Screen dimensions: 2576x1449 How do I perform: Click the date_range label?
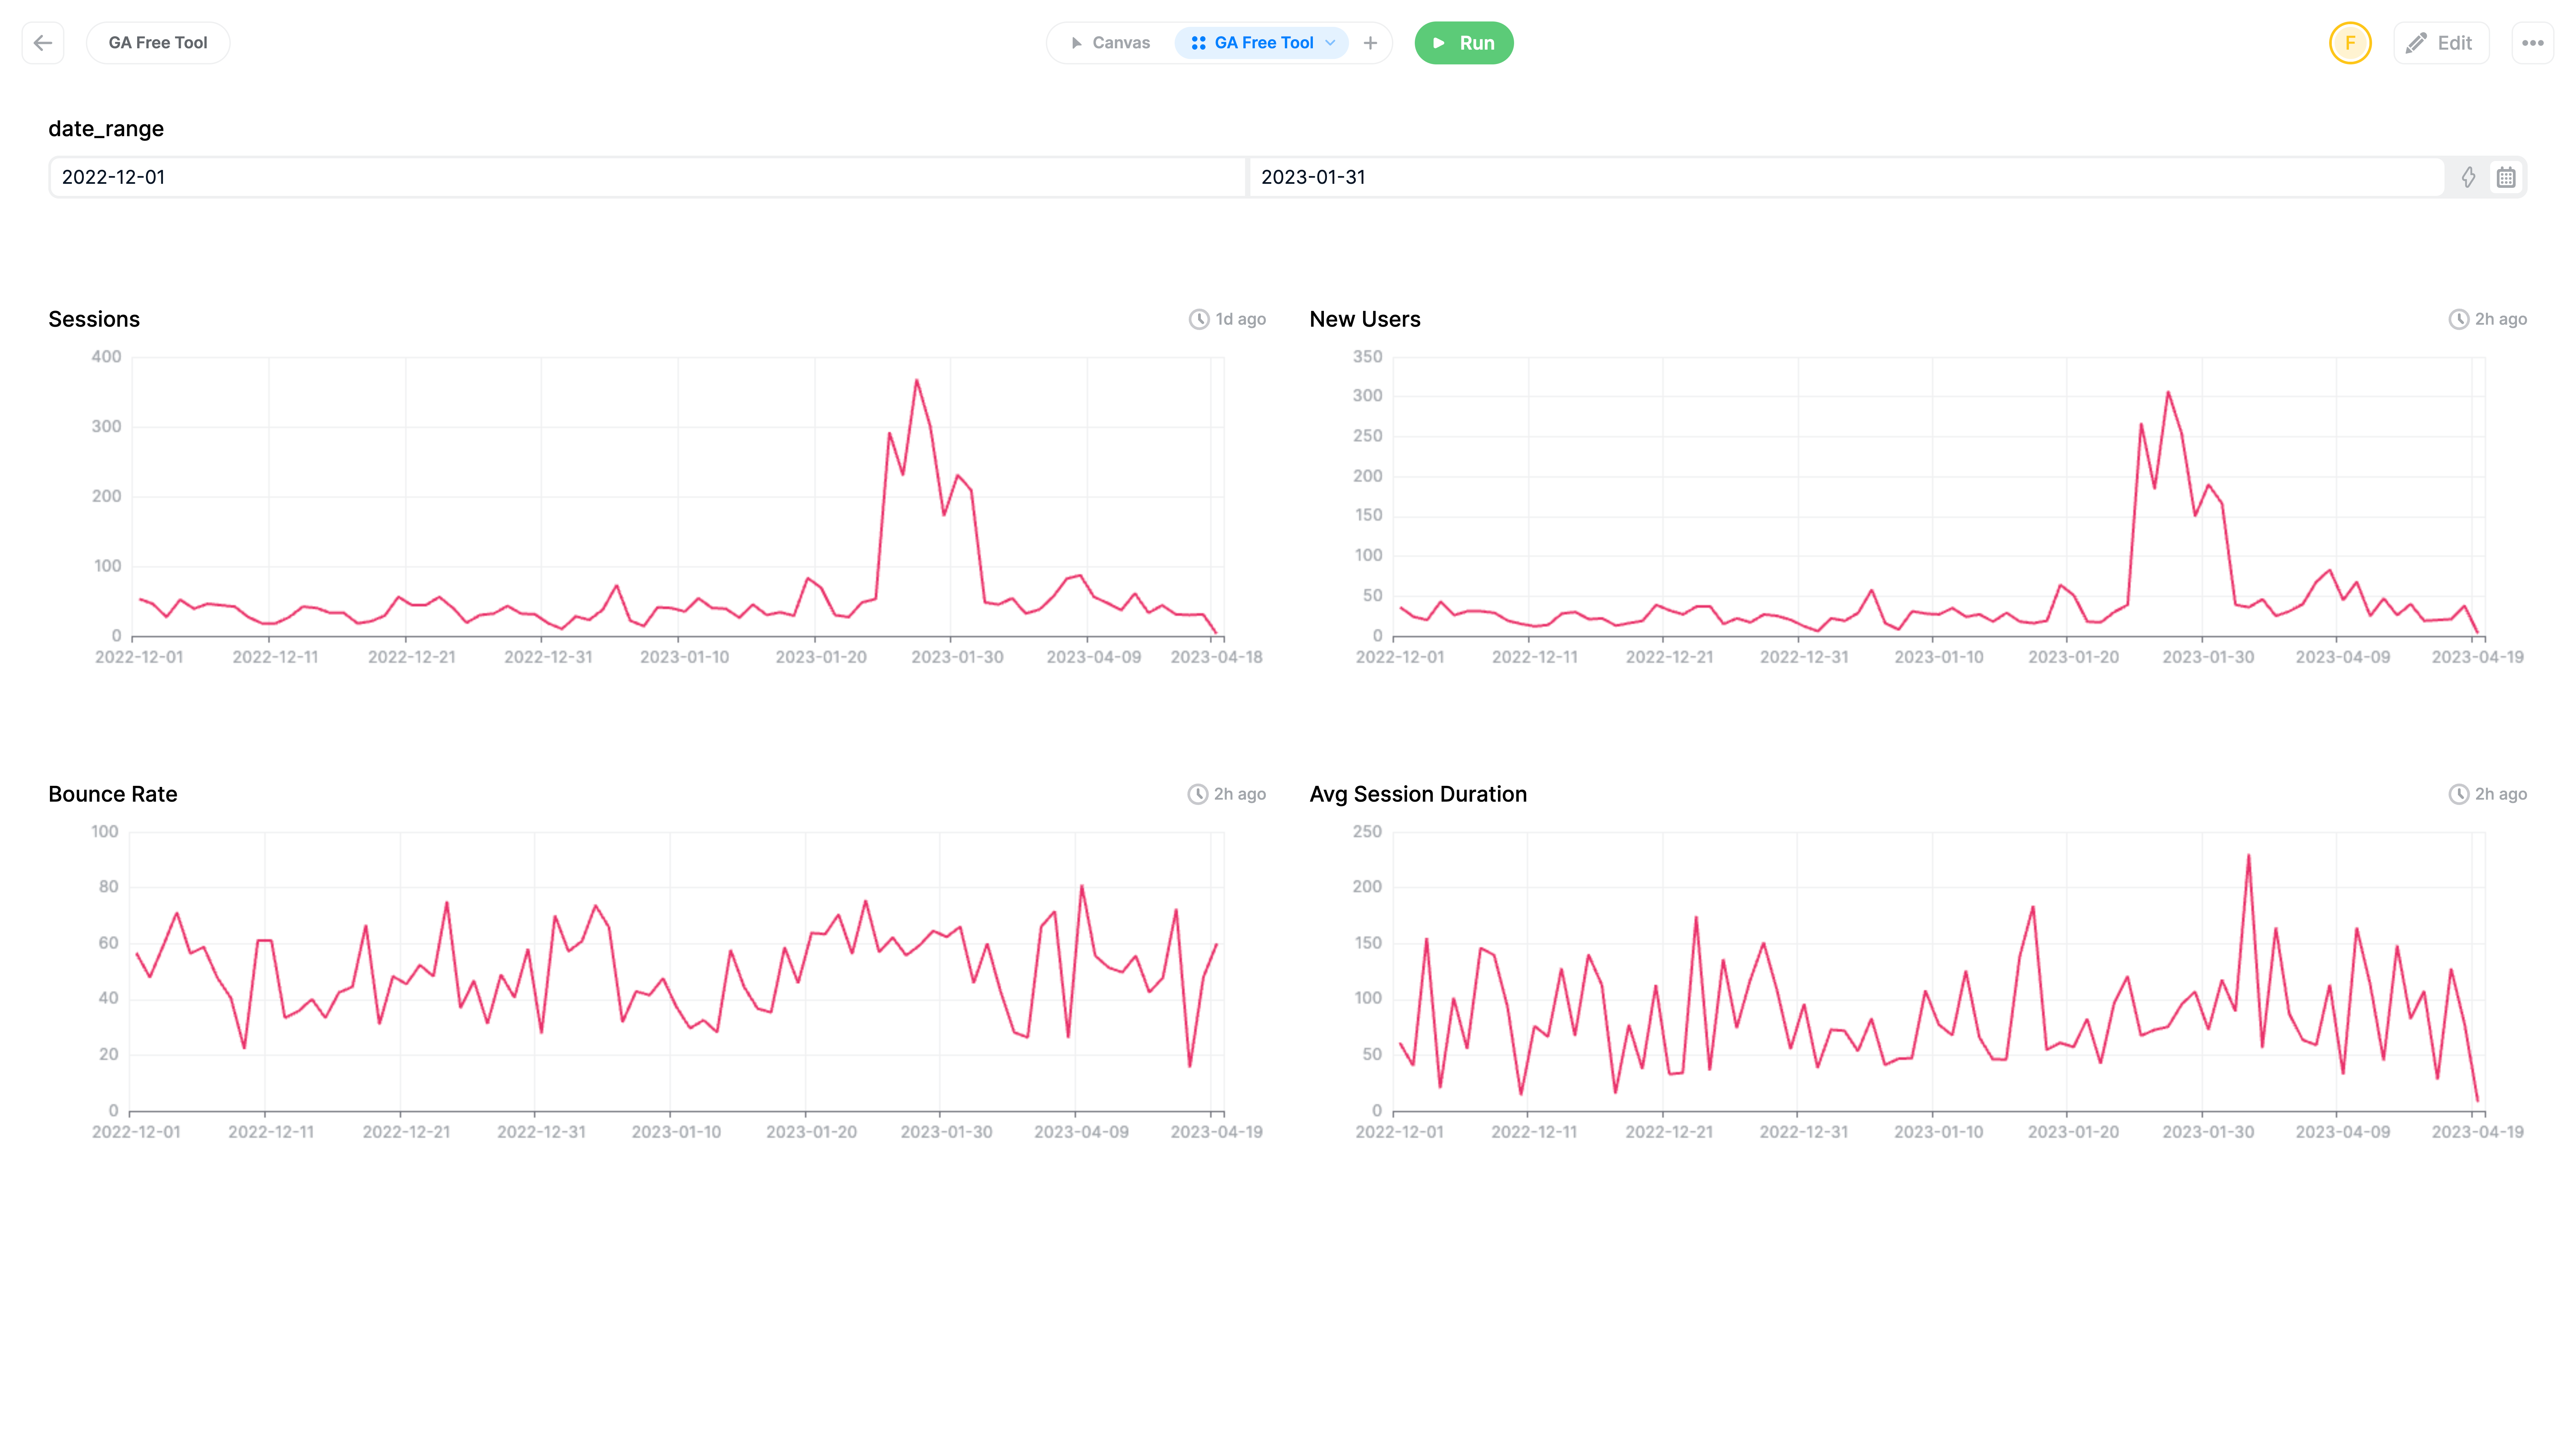(106, 129)
